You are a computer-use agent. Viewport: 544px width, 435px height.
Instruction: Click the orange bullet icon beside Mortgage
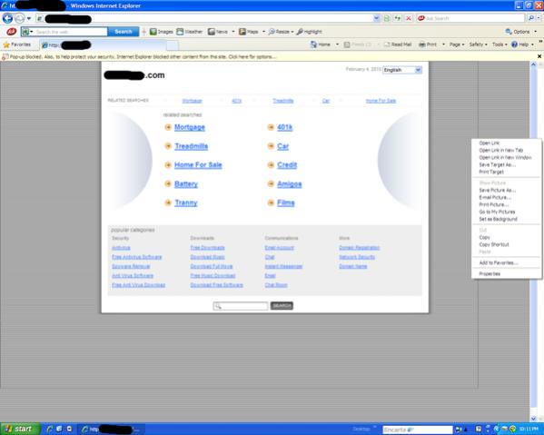pos(168,127)
